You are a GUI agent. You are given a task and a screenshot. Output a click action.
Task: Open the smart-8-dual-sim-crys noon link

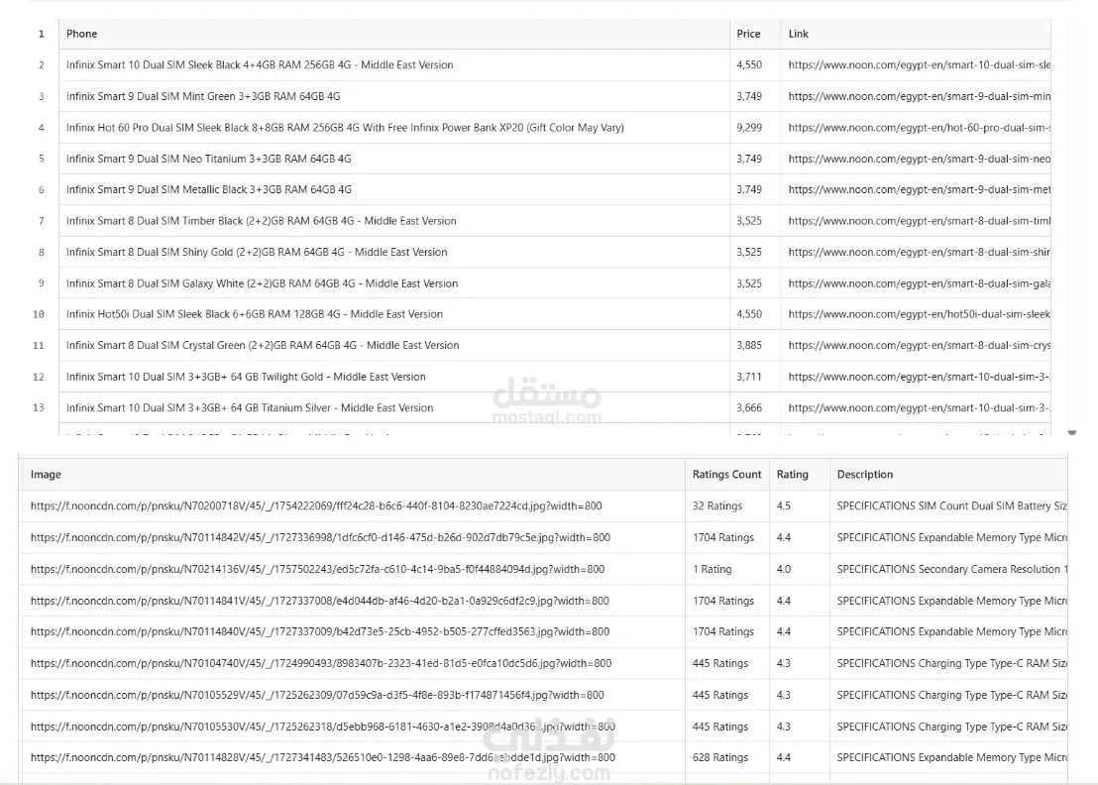pos(919,345)
